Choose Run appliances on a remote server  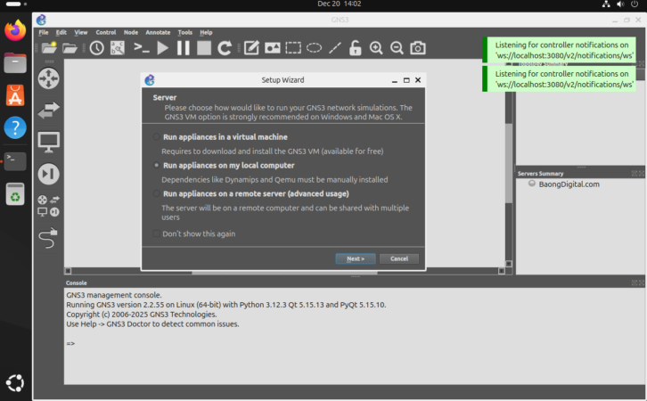click(x=157, y=193)
